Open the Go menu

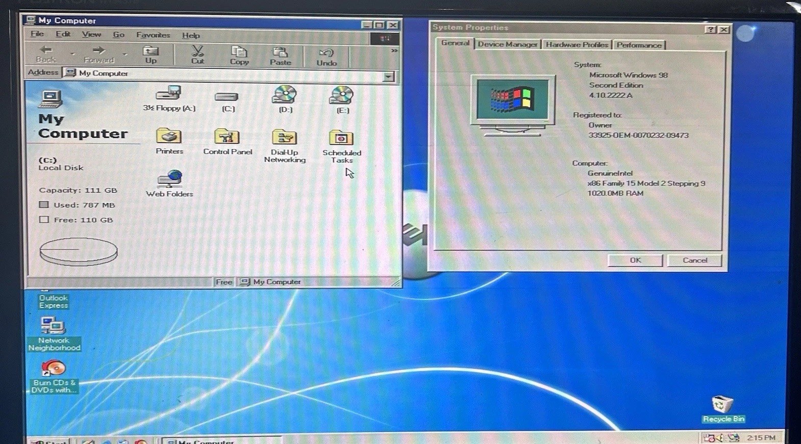pyautogui.click(x=119, y=35)
